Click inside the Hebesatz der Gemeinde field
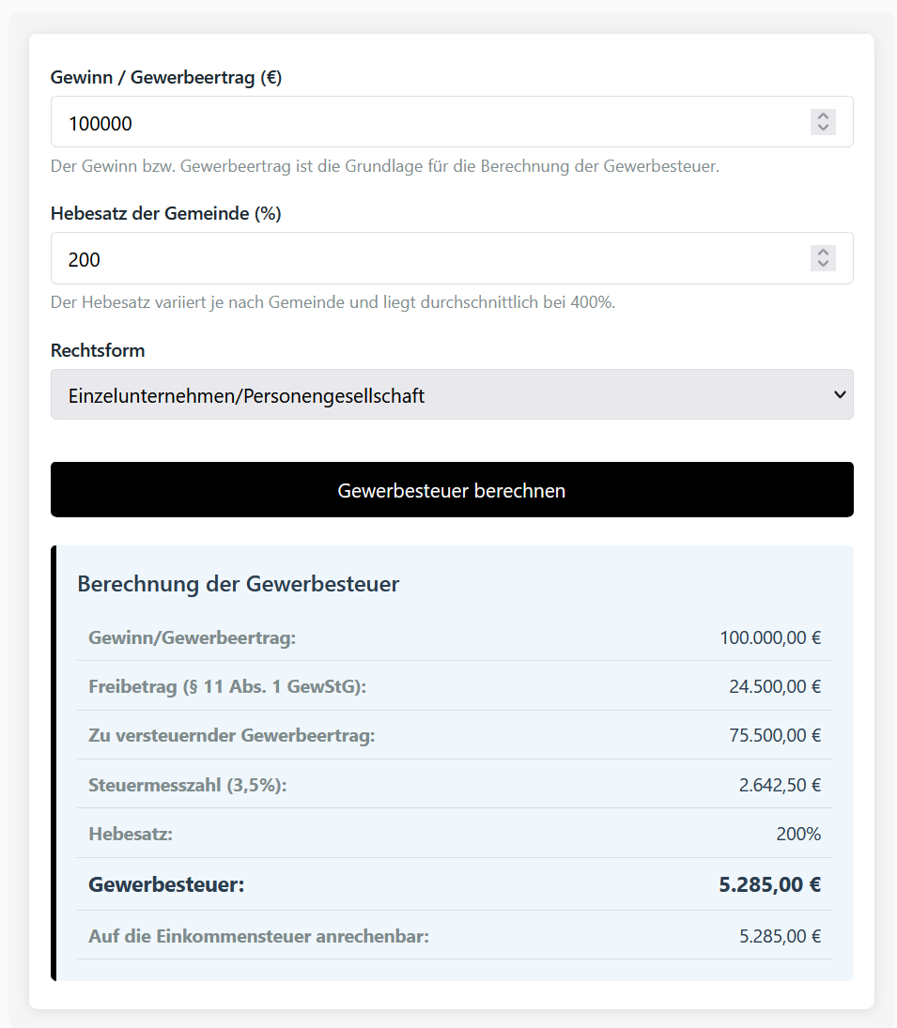This screenshot has width=897, height=1028. pos(376,258)
